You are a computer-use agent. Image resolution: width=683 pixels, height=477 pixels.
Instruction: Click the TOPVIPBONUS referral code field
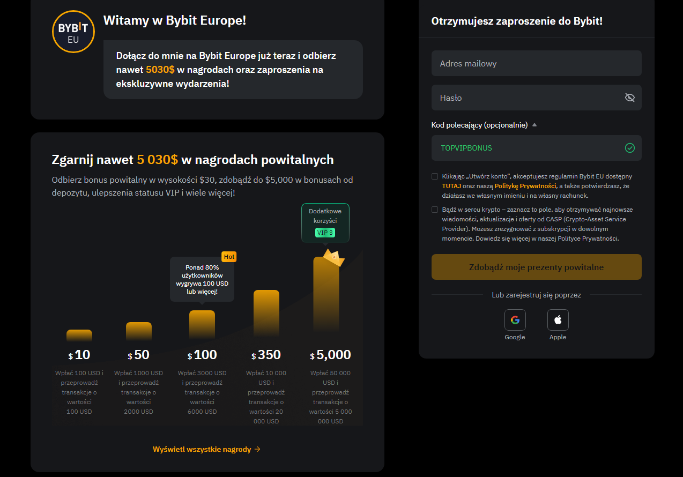point(525,148)
